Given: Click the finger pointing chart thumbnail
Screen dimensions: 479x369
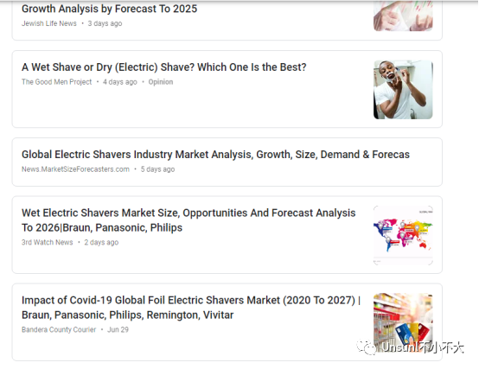Looking at the screenshot, I should point(403,16).
